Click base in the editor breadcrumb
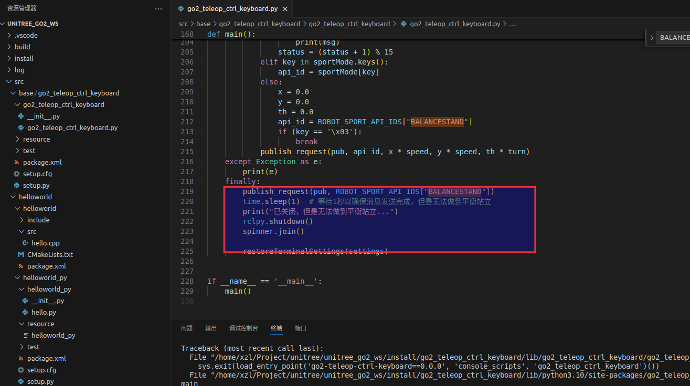Image resolution: width=690 pixels, height=386 pixels. [x=203, y=24]
